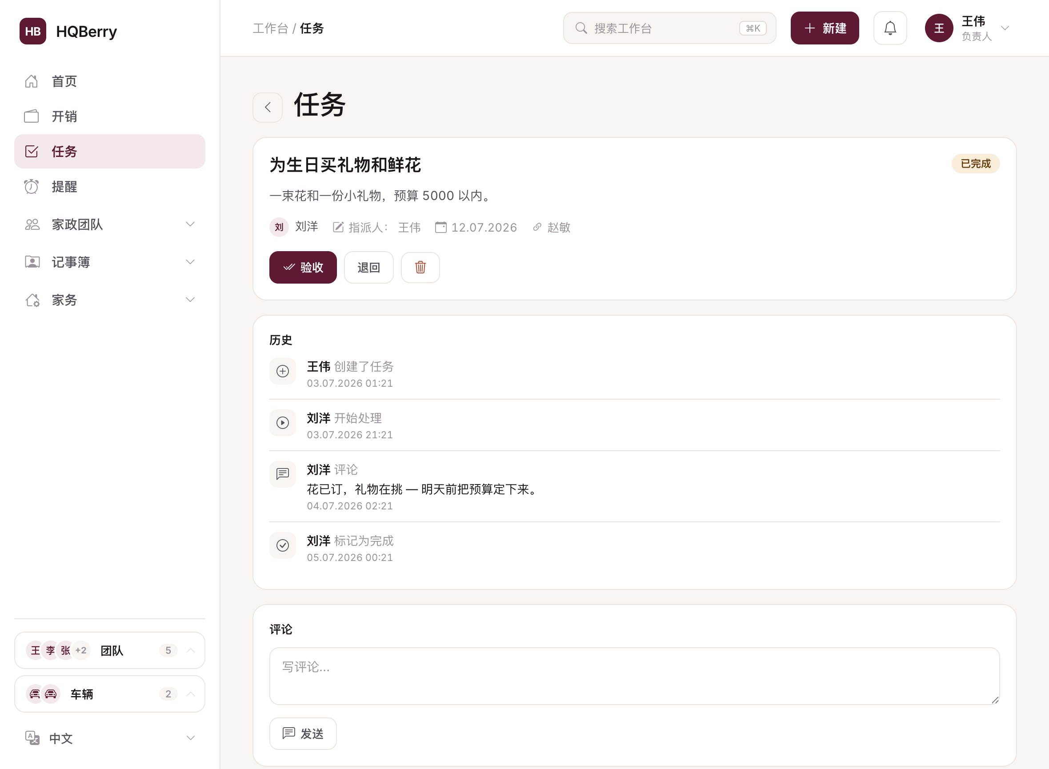Click the 团队 count badge 5
1049x769 pixels.
coord(168,650)
